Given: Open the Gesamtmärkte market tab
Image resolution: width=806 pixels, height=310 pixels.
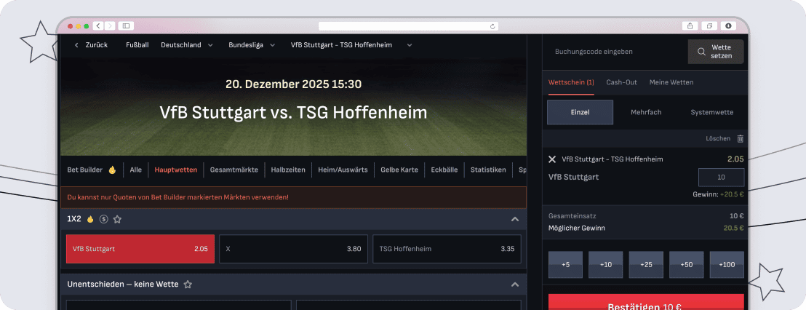Looking at the screenshot, I should point(234,170).
